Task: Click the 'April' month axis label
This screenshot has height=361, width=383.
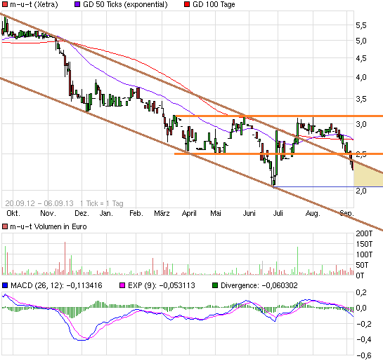Action: tap(189, 213)
